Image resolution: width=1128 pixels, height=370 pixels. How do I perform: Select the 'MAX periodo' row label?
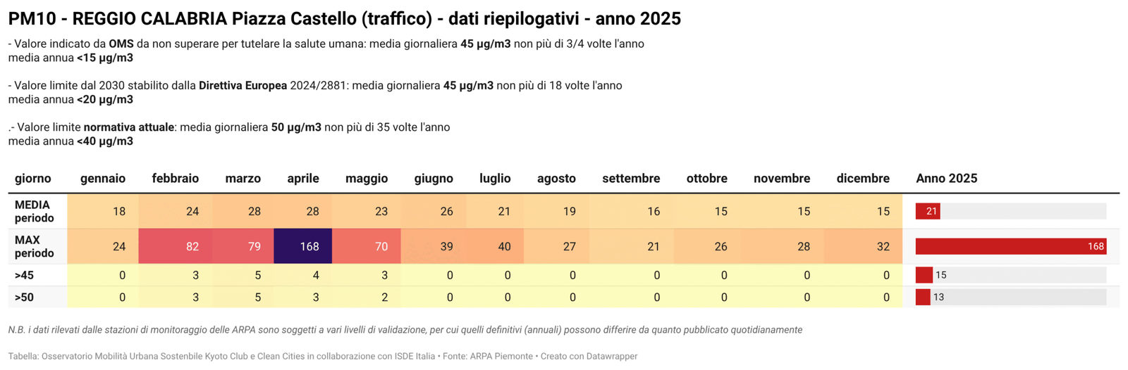click(34, 246)
